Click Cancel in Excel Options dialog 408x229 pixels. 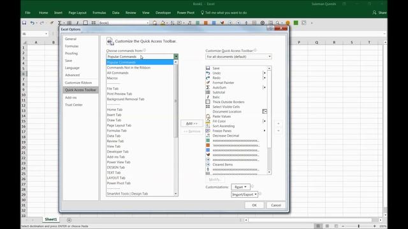click(276, 205)
